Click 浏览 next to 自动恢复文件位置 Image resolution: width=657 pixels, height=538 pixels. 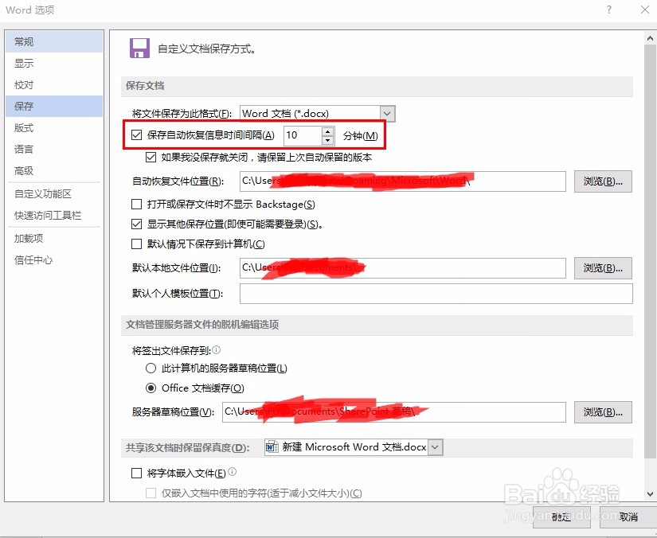603,181
